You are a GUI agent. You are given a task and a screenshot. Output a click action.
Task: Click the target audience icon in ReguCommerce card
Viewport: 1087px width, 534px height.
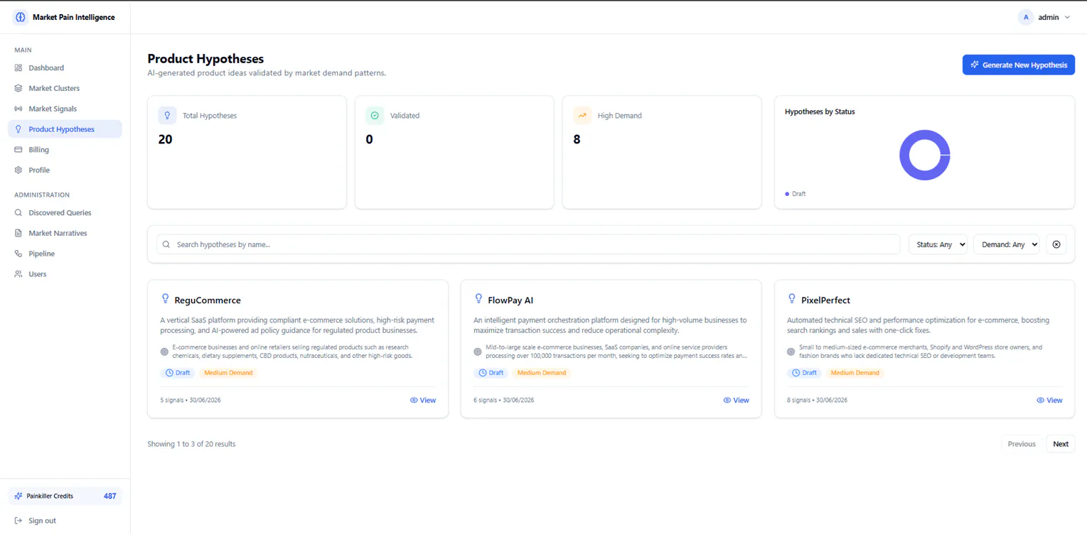coord(164,352)
